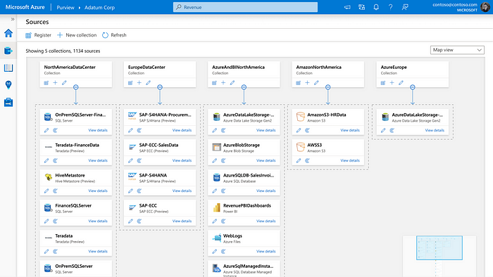Collapse the AzureEurope collection
This screenshot has height=277, width=493.
413,87
